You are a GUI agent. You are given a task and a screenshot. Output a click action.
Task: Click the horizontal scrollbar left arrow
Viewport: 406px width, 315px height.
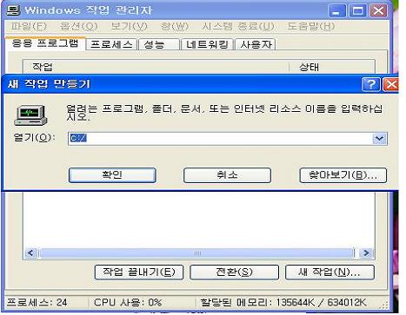[x=31, y=253]
